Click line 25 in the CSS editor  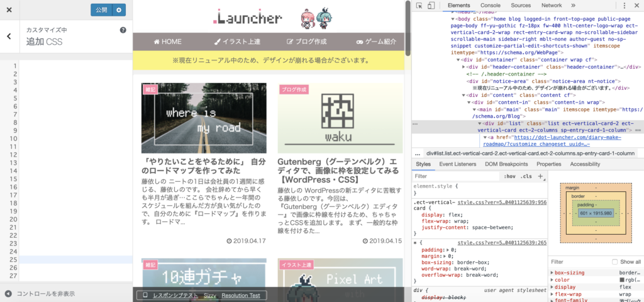(76, 260)
